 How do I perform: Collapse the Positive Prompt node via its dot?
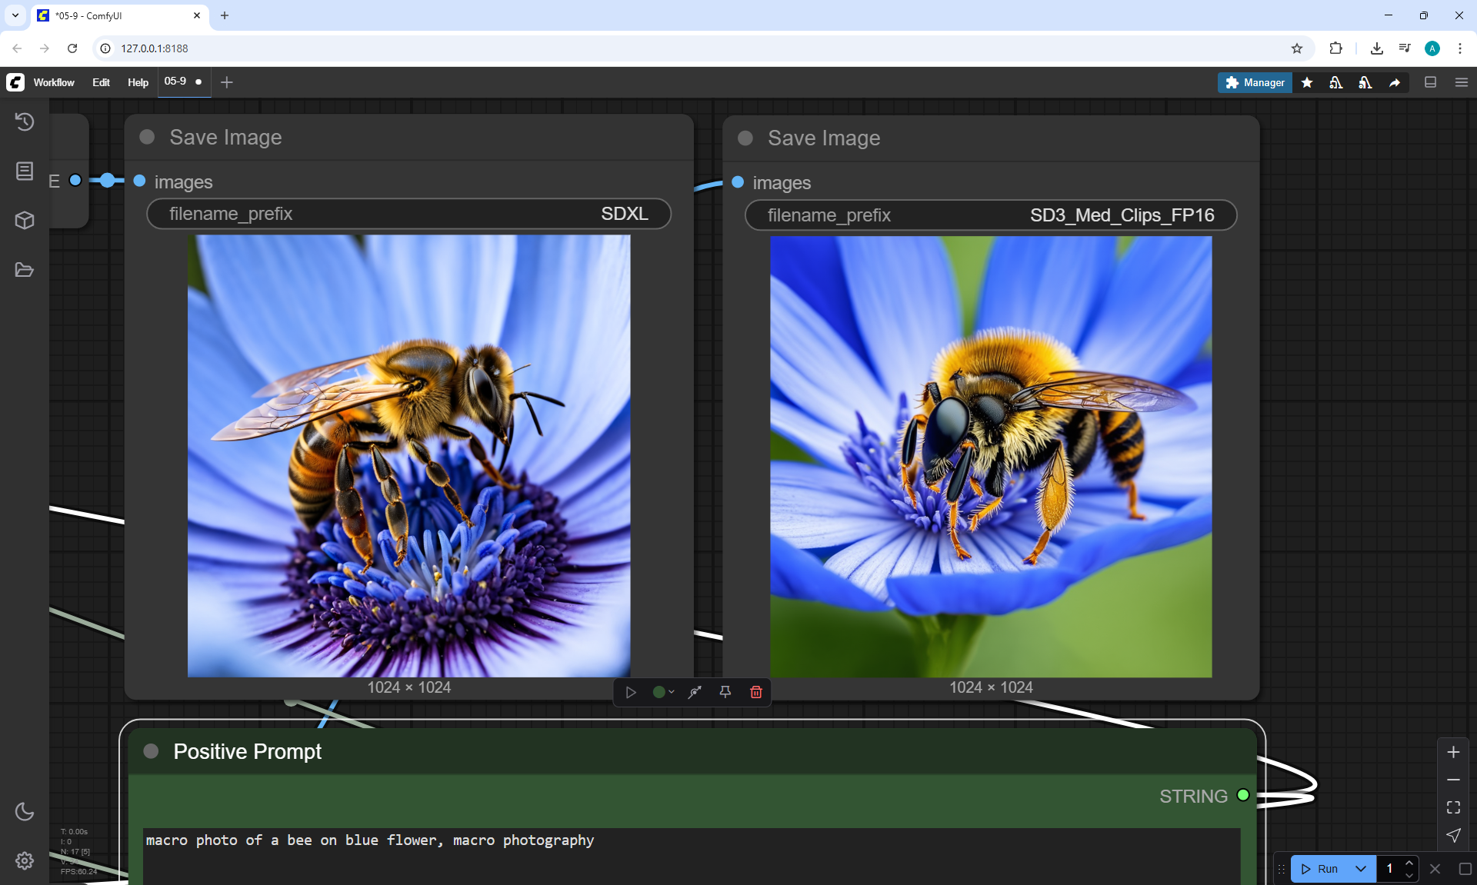152,751
